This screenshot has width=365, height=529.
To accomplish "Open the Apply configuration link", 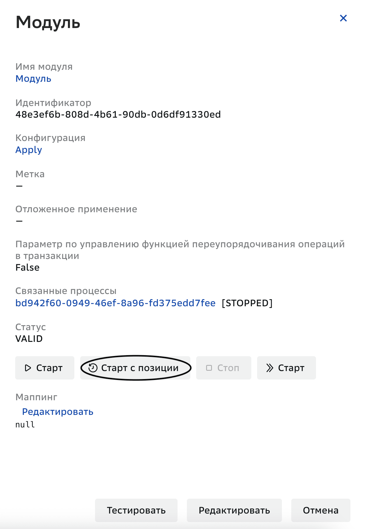I will pos(29,150).
